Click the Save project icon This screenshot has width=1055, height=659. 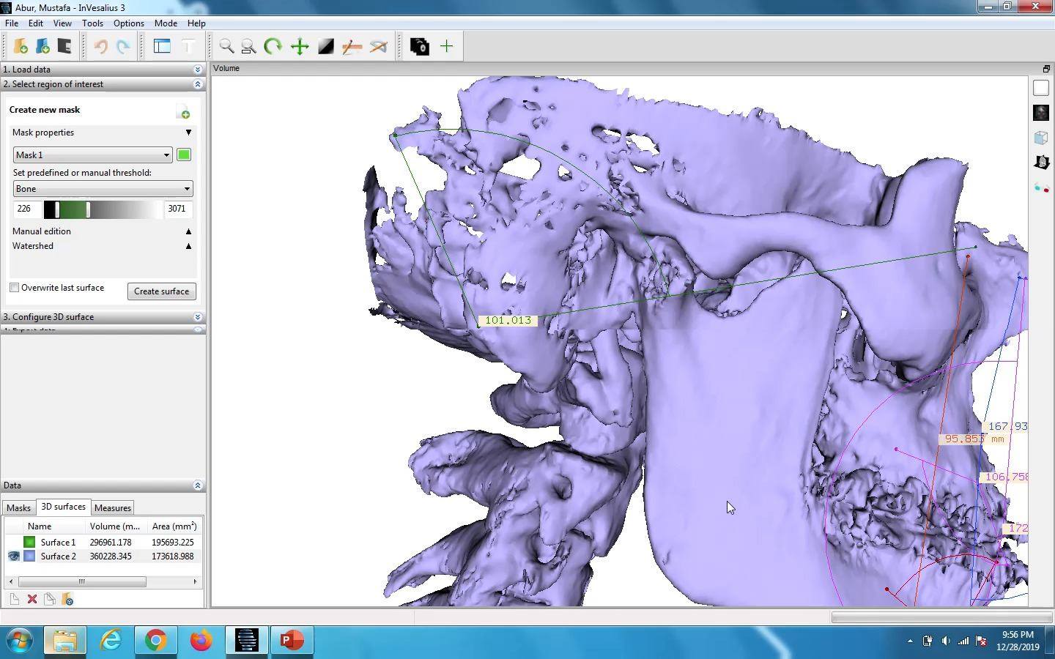(x=64, y=47)
